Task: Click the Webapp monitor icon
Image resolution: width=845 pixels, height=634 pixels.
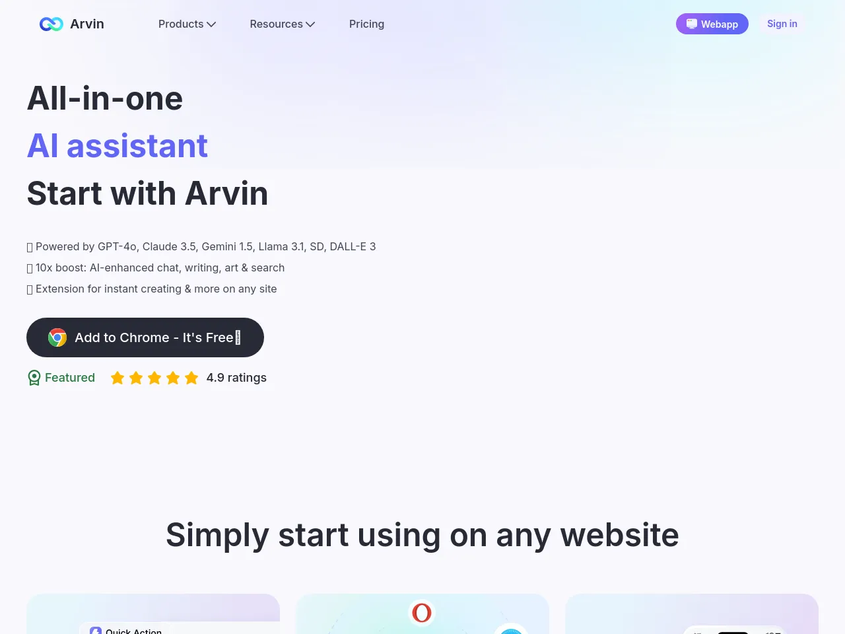Action: tap(692, 24)
